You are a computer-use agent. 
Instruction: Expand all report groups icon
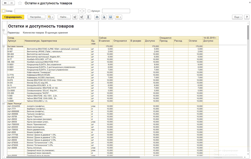coord(82,17)
